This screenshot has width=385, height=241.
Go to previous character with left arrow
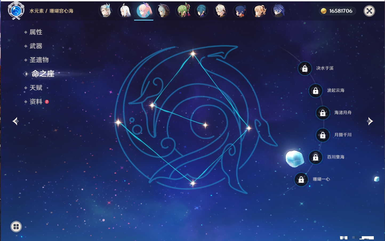pos(15,121)
